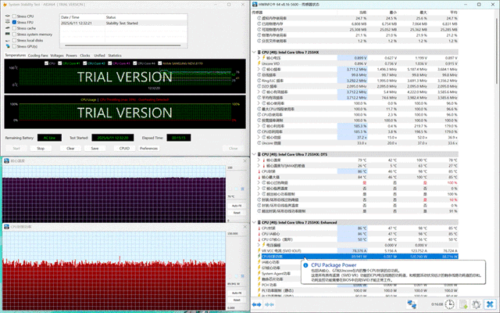Toggle the CPU Core #2 graph checkbox
The image size is (500, 313).
pos(84,63)
